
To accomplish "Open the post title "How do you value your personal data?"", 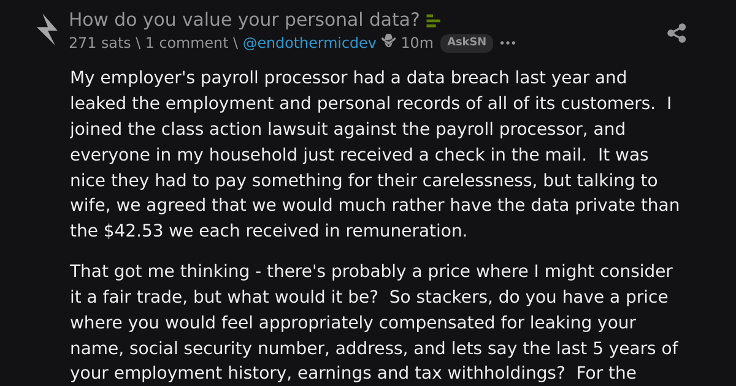I will [244, 20].
